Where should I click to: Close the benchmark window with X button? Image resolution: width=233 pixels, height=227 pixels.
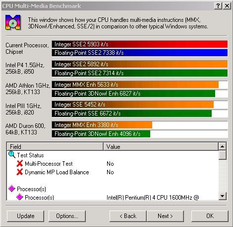(227, 6)
